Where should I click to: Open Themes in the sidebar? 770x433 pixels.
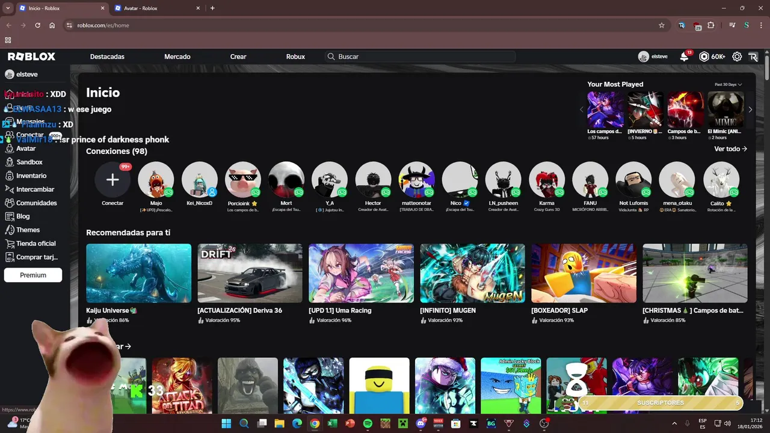coord(28,230)
